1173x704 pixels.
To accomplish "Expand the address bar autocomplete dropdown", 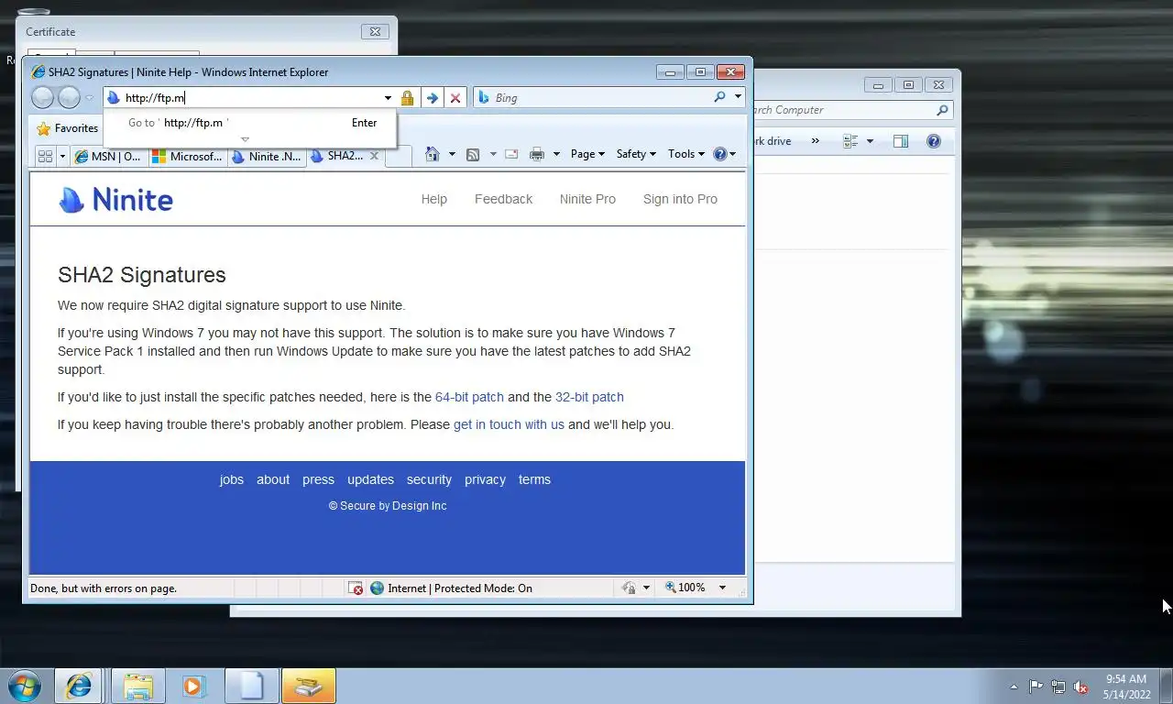I will coord(388,98).
